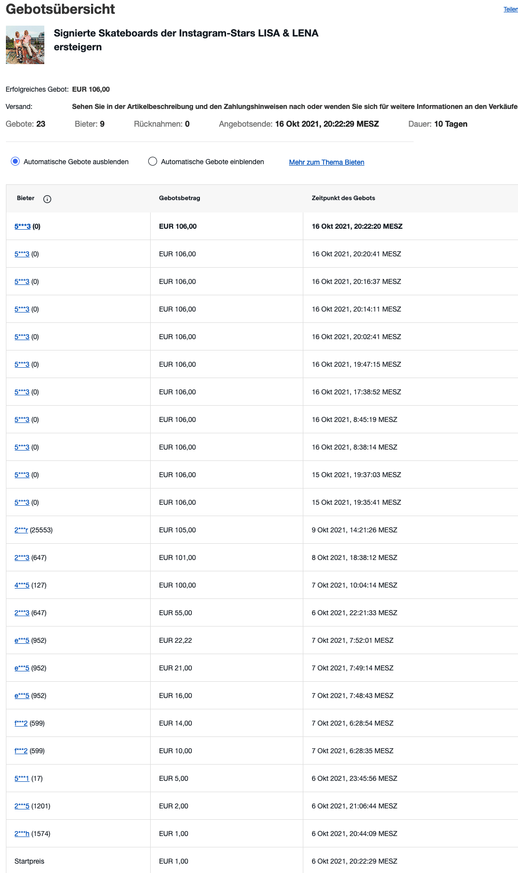Image resolution: width=518 pixels, height=873 pixels.
Task: Open Mehr zum Thema Bieten link
Action: coord(326,162)
